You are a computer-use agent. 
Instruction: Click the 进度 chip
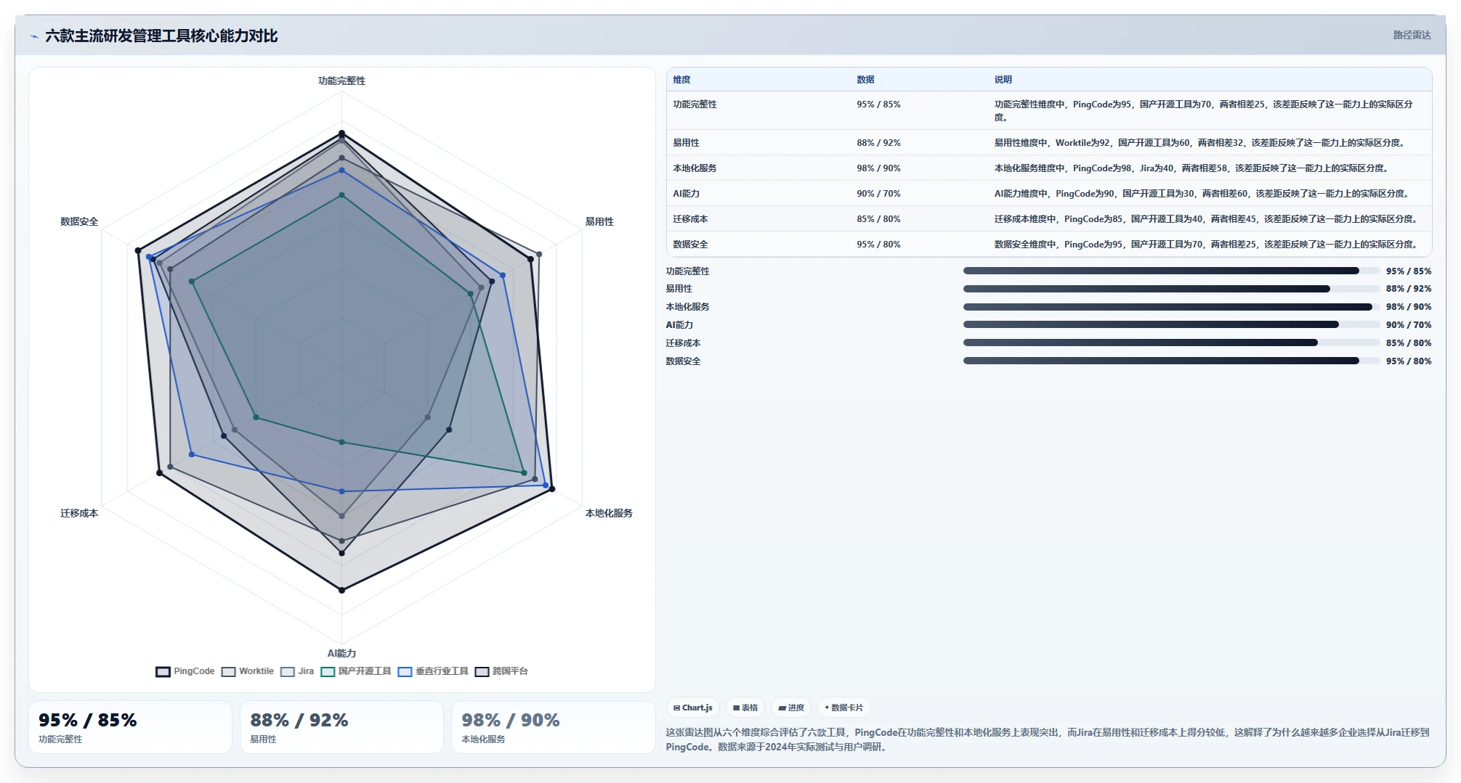click(x=791, y=708)
